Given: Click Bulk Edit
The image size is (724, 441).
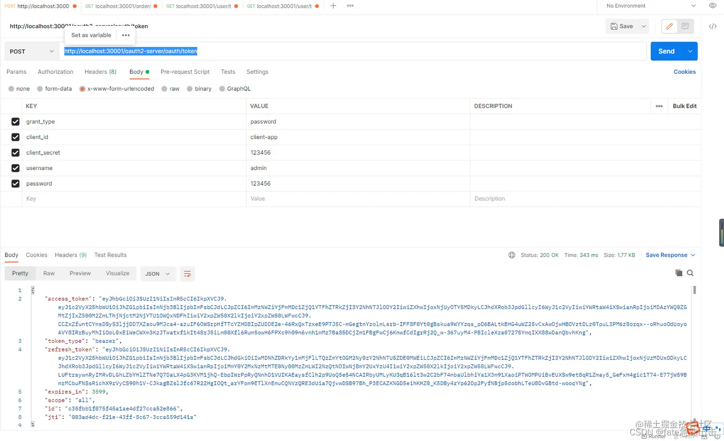Looking at the screenshot, I should (x=684, y=106).
